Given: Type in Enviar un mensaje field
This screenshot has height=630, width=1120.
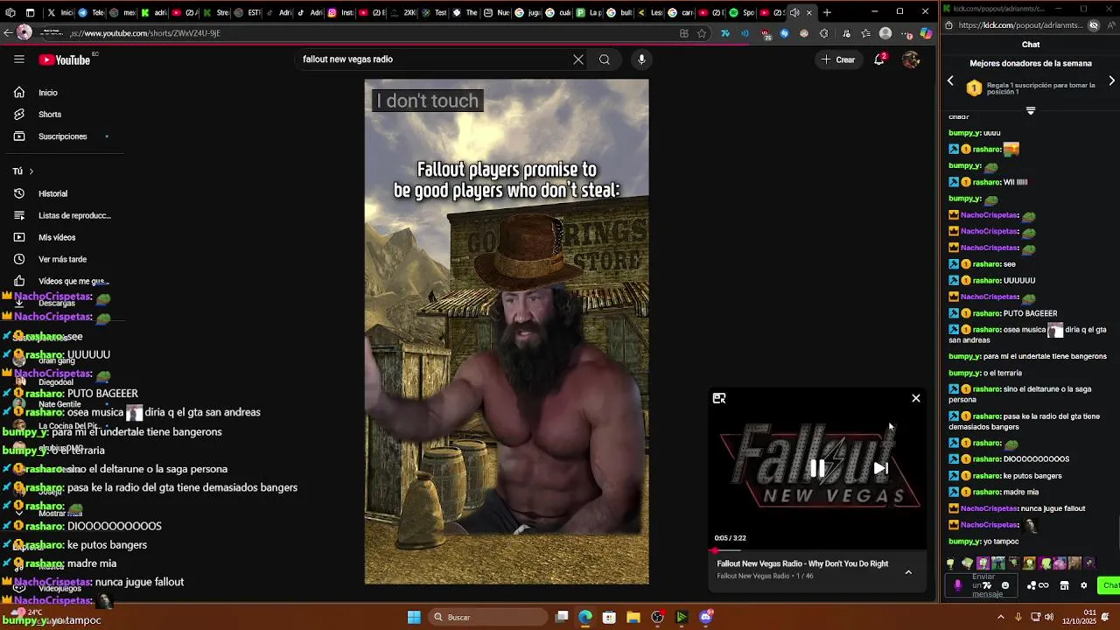Looking at the screenshot, I should 983,585.
